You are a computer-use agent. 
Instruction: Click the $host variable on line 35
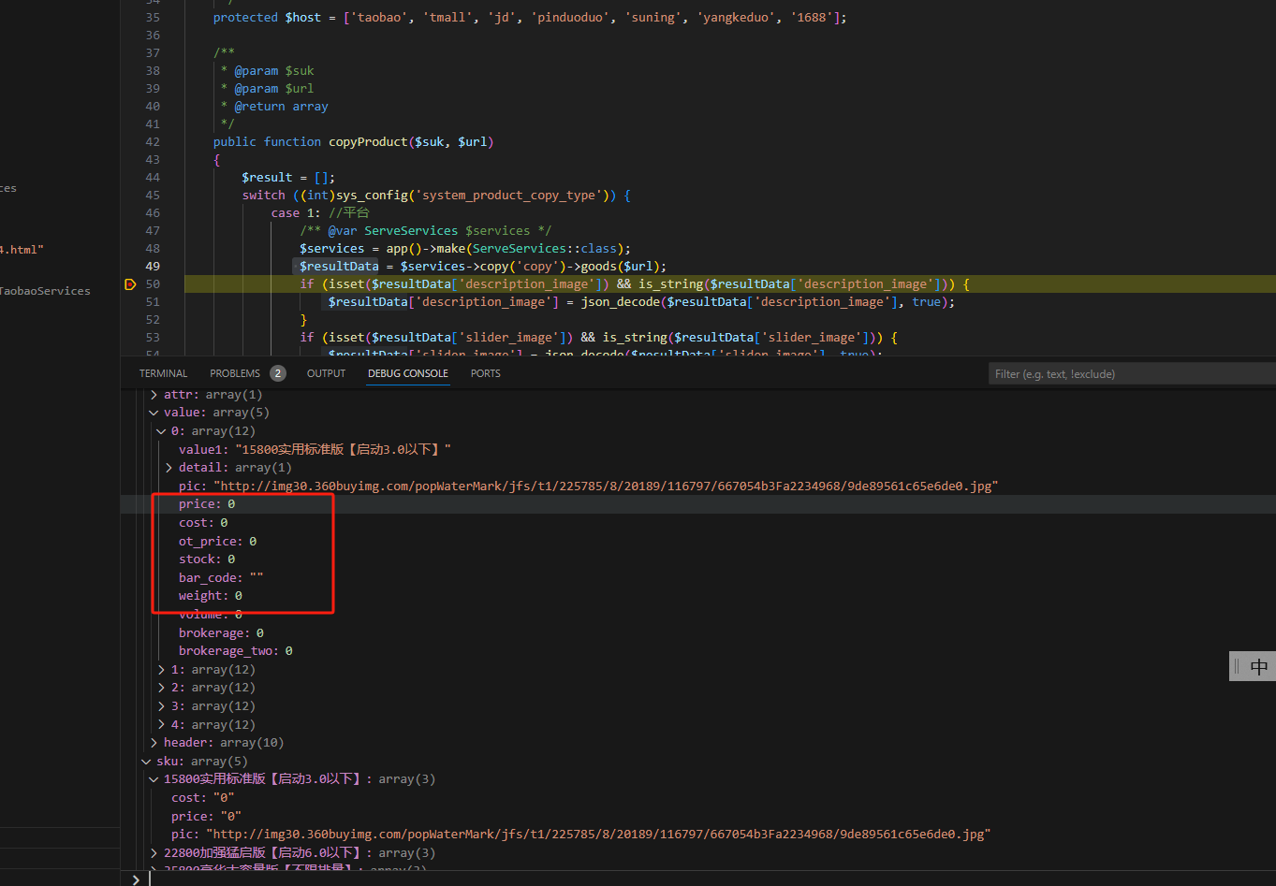click(303, 18)
